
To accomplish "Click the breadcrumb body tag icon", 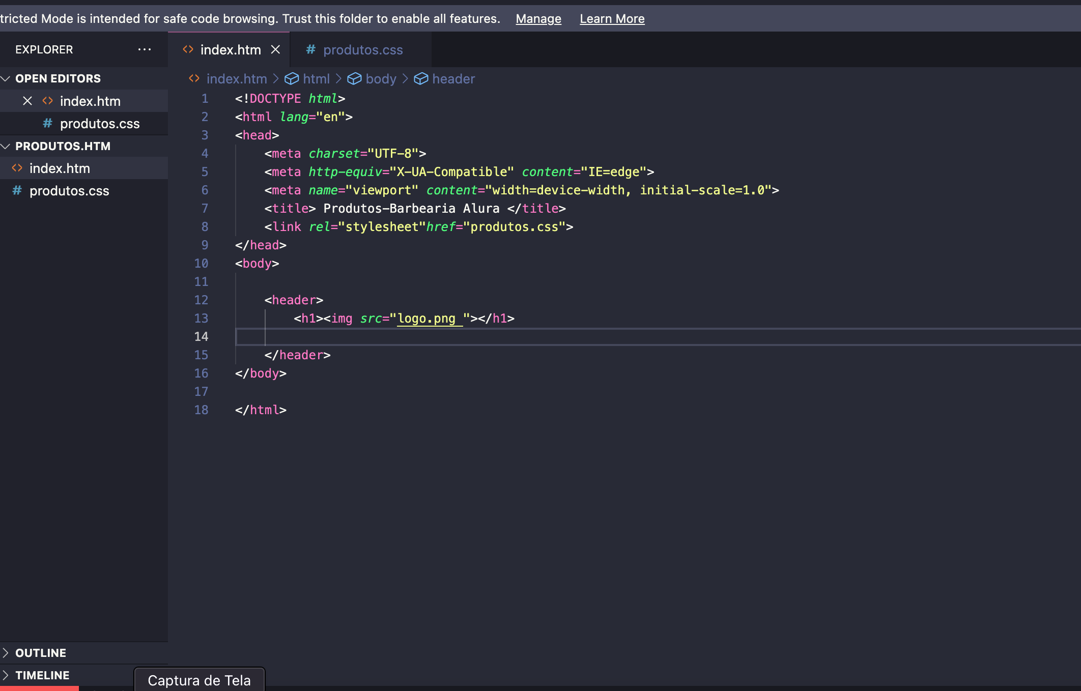I will click(355, 77).
